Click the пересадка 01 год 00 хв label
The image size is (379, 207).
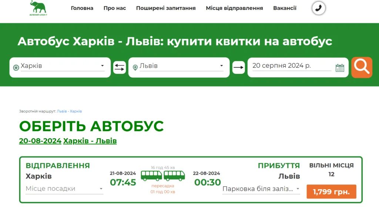163,189
